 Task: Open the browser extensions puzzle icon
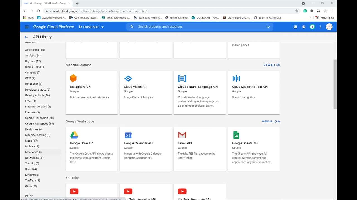(312, 11)
